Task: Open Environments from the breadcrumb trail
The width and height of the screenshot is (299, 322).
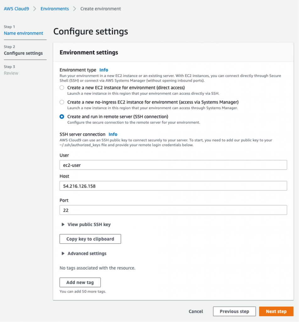Action: 54,8
